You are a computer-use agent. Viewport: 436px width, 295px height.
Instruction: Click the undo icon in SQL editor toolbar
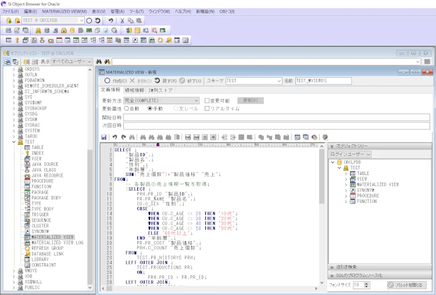coord(115,137)
